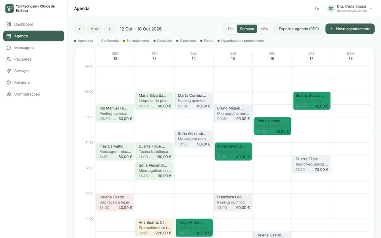The width and height of the screenshot is (381, 238).
Task: Switch to Dia view
Action: (231, 29)
